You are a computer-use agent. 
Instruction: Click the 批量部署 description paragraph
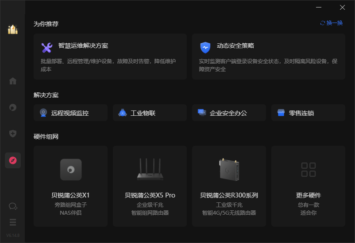(x=108, y=65)
